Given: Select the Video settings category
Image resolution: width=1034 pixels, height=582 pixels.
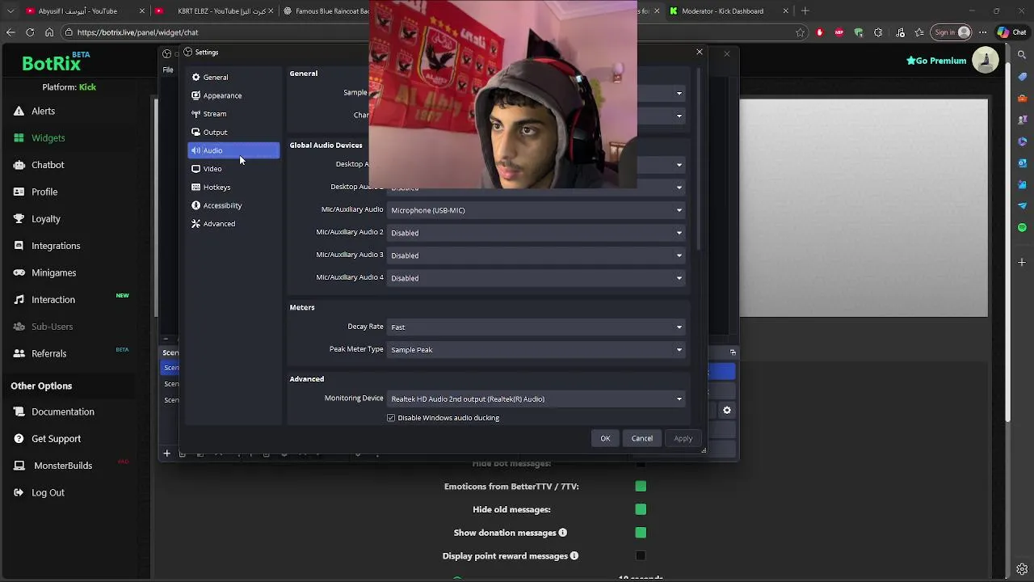Looking at the screenshot, I should point(233,169).
